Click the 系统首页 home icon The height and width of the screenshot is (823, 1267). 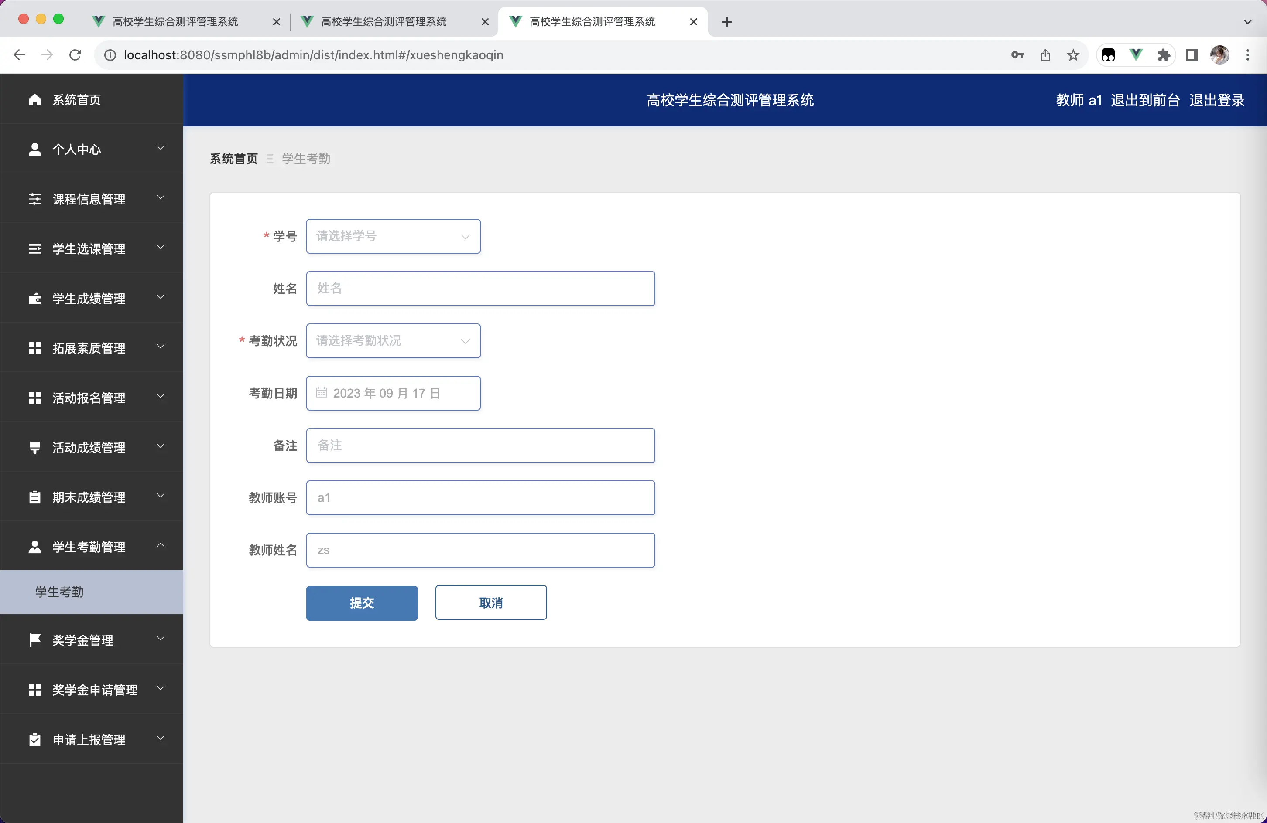click(x=34, y=99)
